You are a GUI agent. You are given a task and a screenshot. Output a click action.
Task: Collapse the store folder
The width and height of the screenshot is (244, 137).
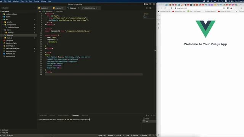[9, 30]
